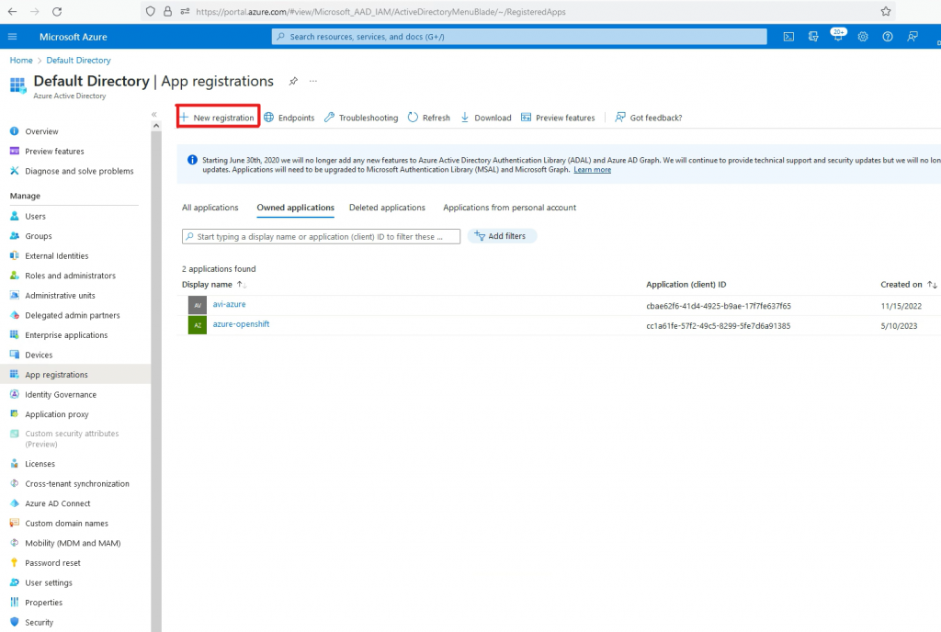Open Password reset
Viewport: 941px width, 632px height.
click(52, 562)
